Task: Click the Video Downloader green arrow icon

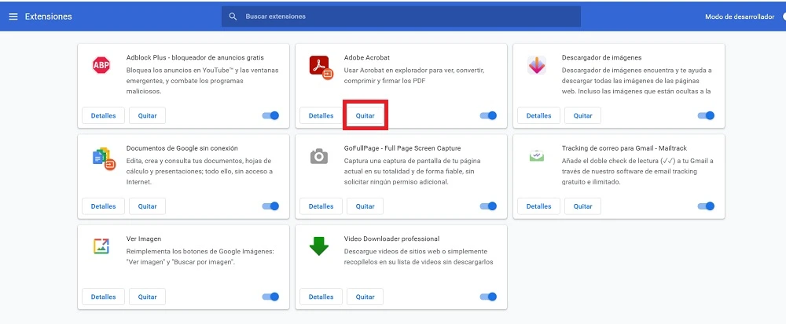Action: 319,246
